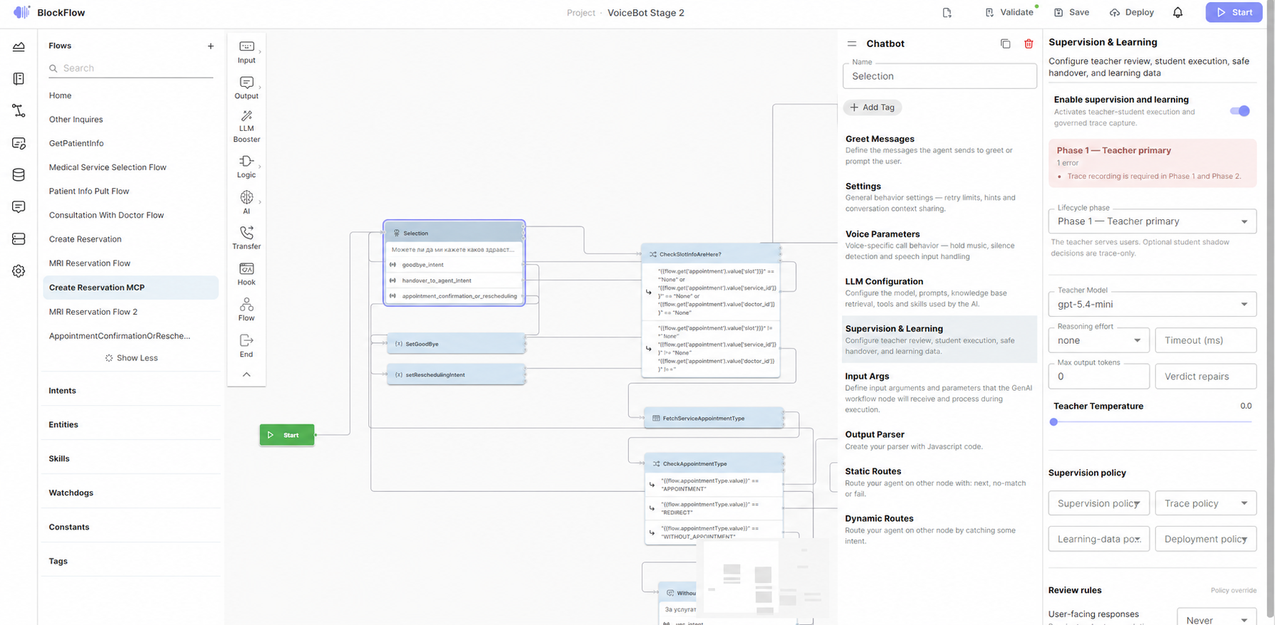Open the Trace policy dropdown
The image size is (1275, 625).
click(x=1205, y=503)
